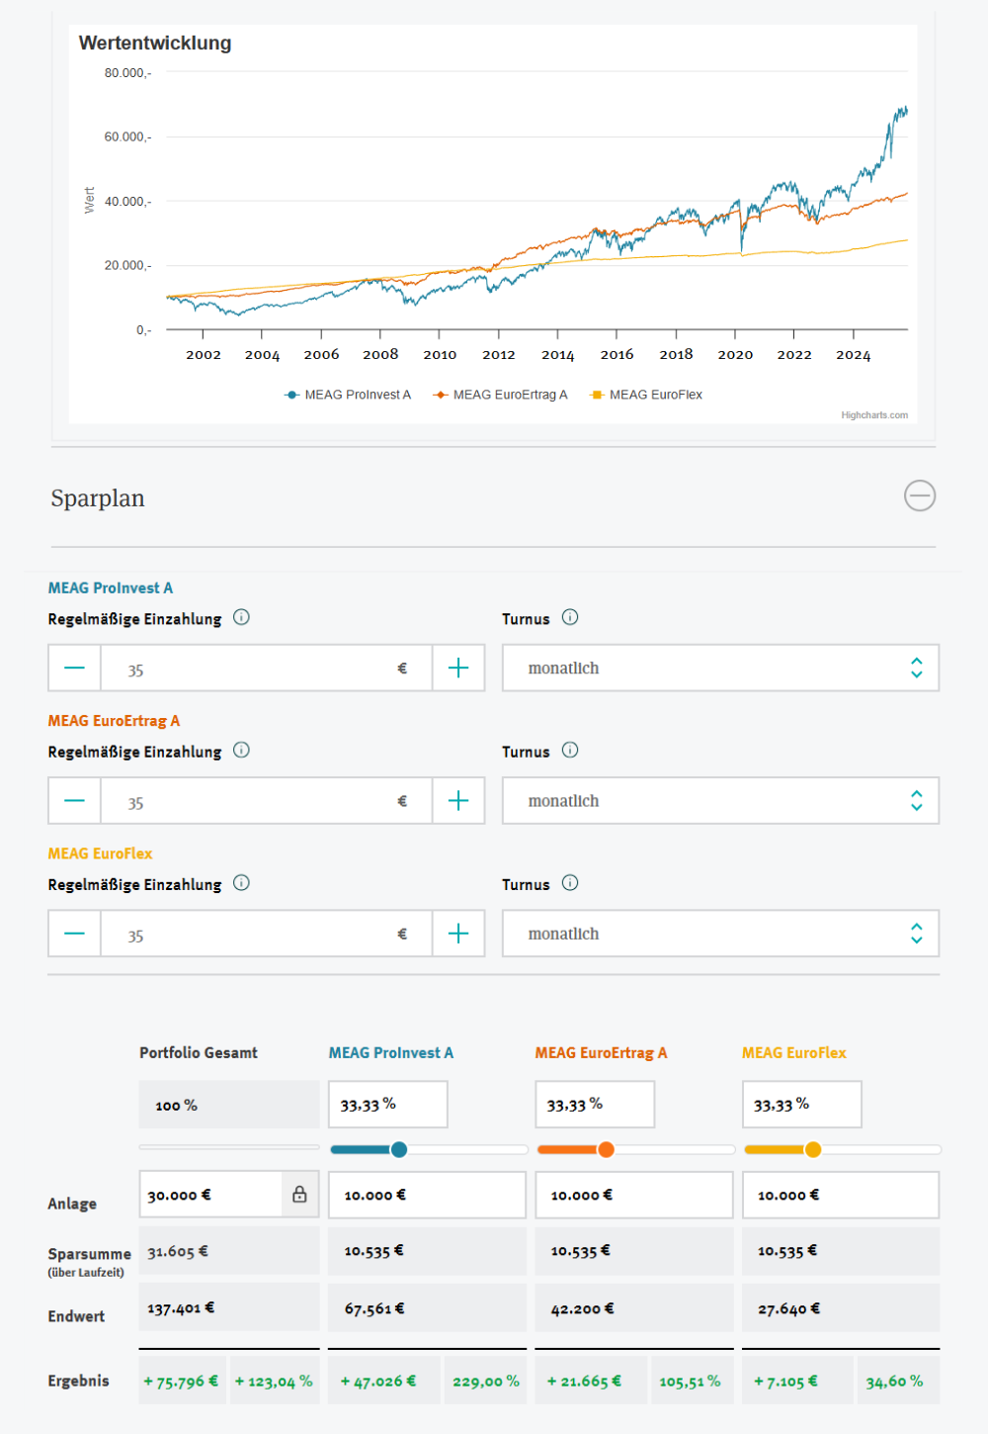The height and width of the screenshot is (1434, 988).
Task: Toggle MEAG EuroFlex series in chart legend
Action: click(646, 395)
